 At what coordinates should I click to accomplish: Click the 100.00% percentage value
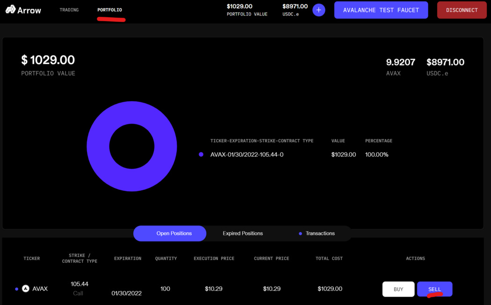click(377, 154)
